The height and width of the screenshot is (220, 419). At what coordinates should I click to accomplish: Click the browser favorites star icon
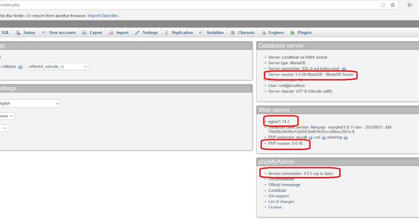(392, 5)
